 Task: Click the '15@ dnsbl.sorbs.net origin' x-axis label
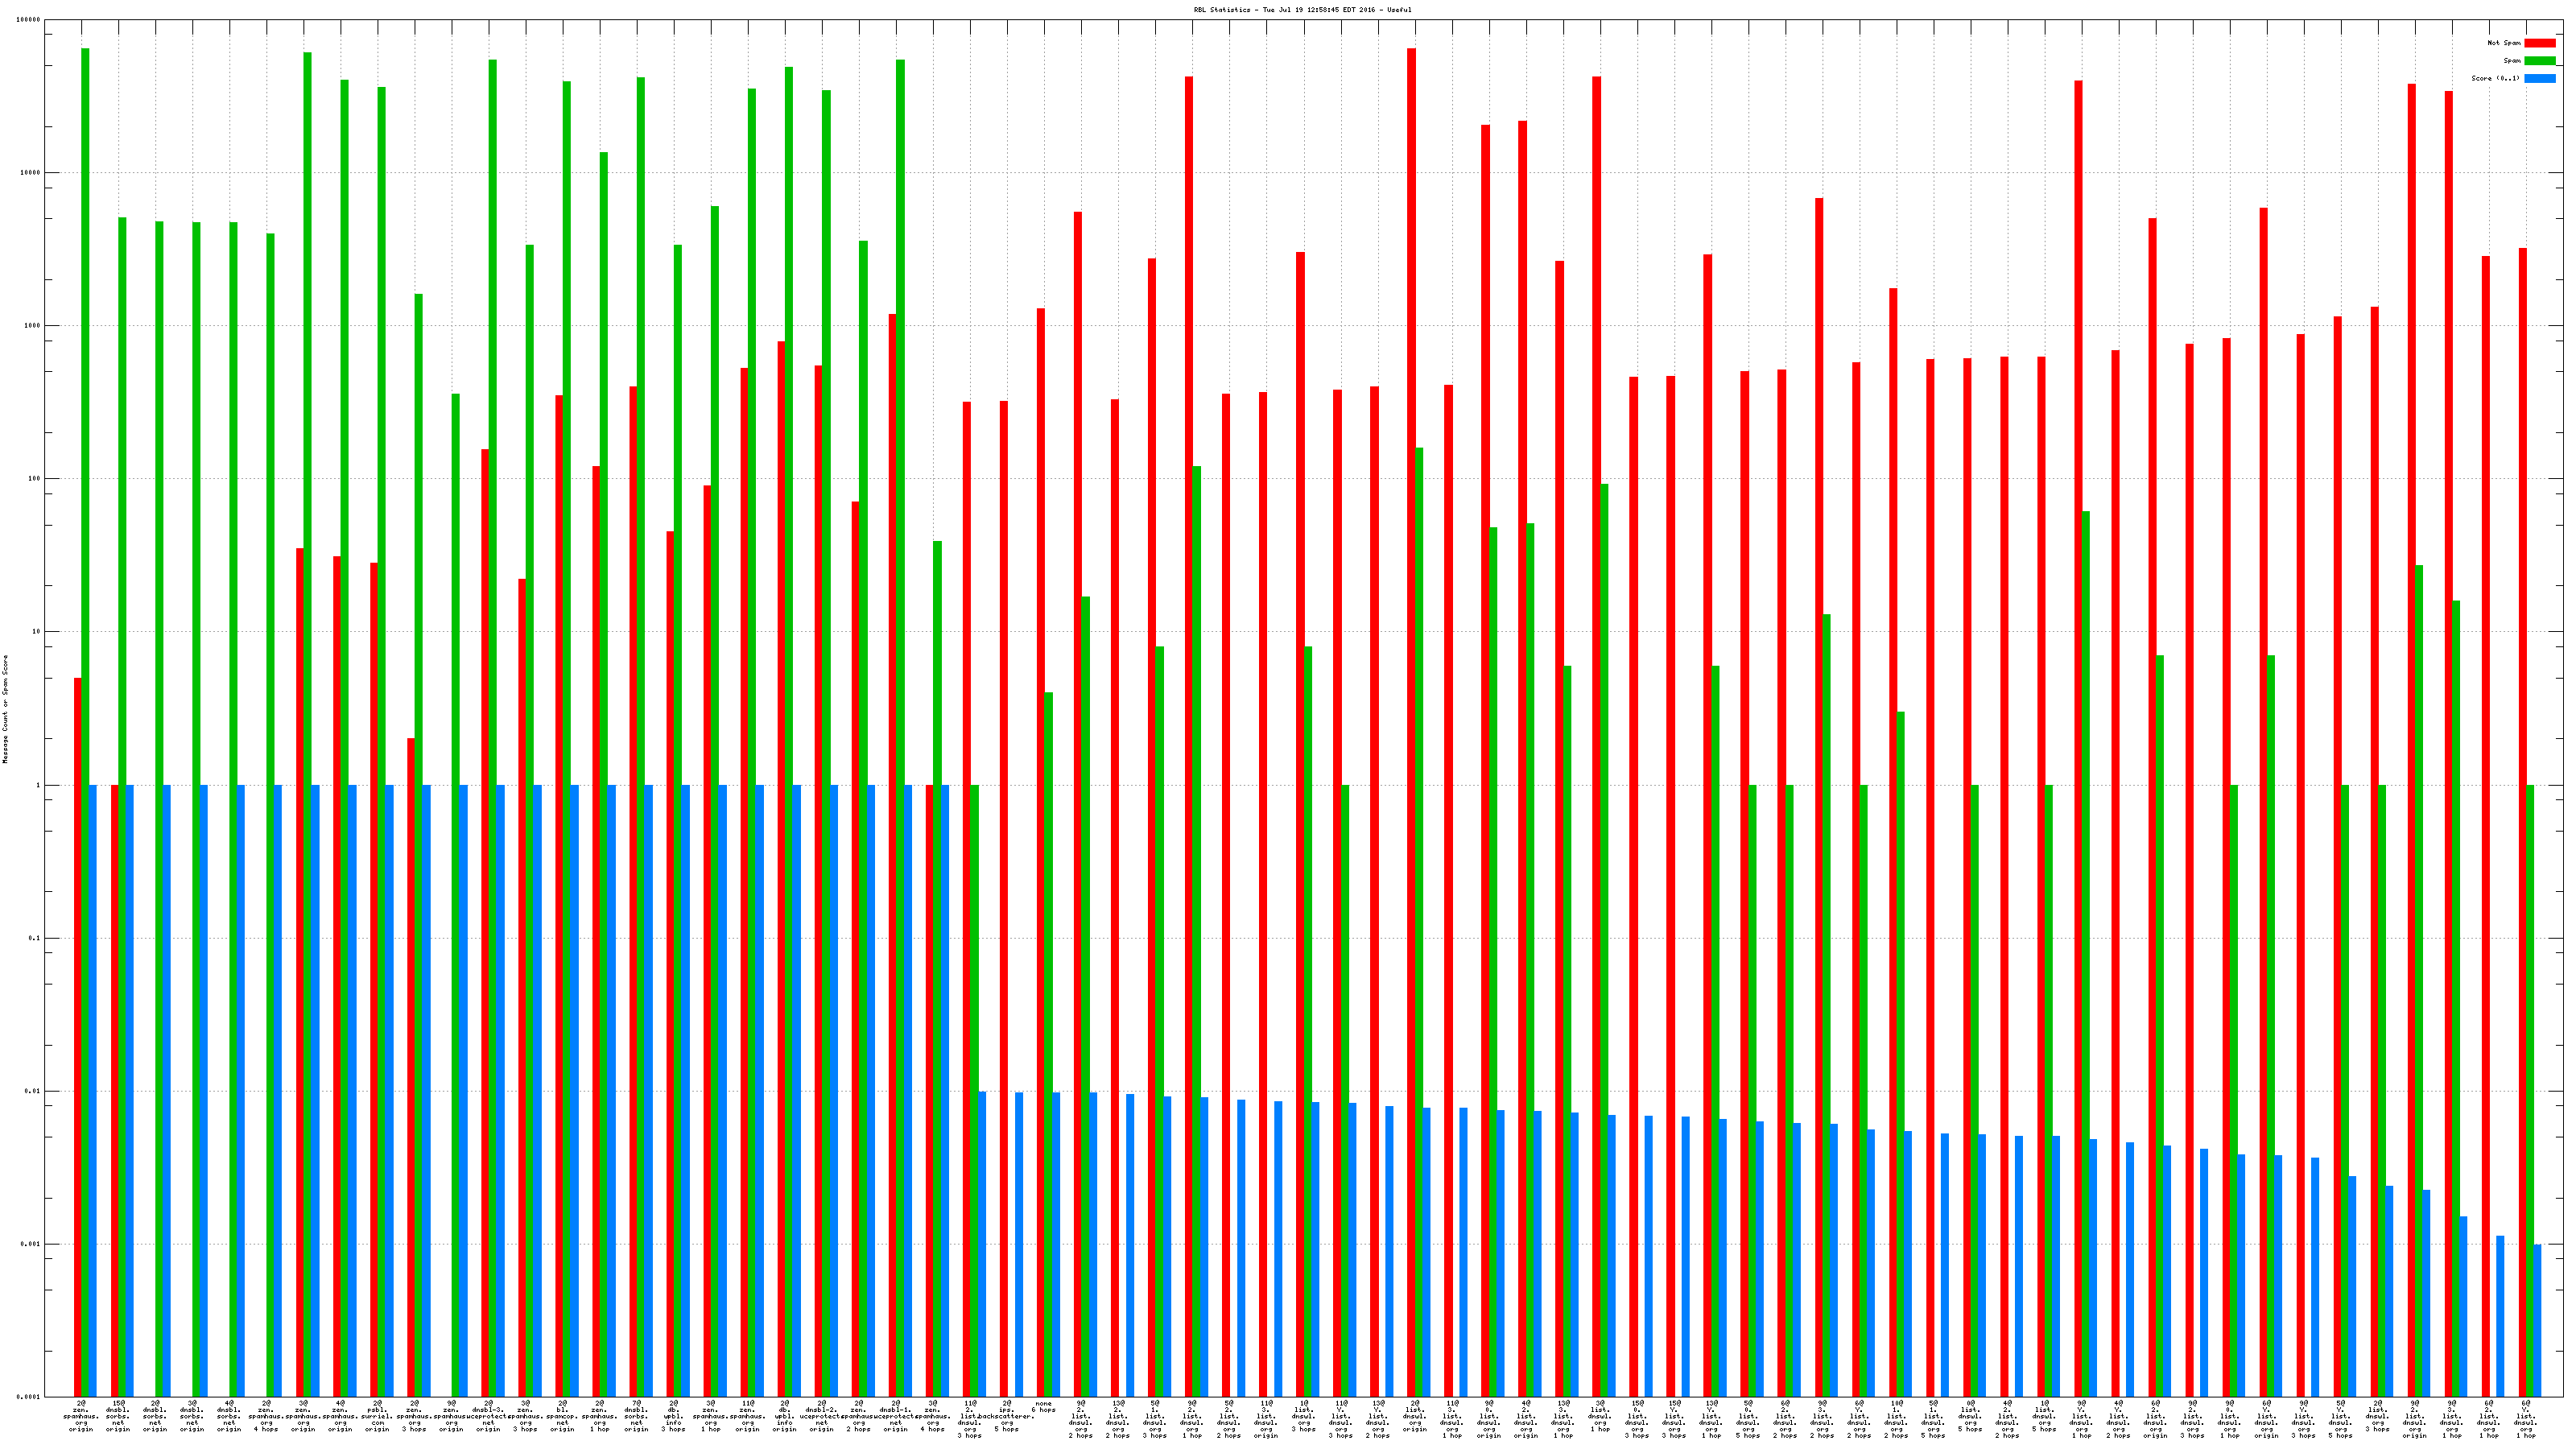click(118, 1416)
